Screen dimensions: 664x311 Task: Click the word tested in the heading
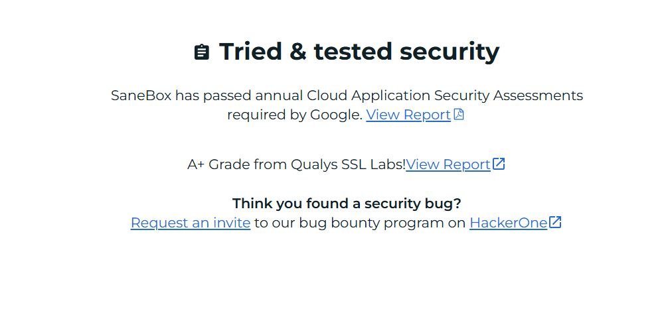tap(353, 52)
